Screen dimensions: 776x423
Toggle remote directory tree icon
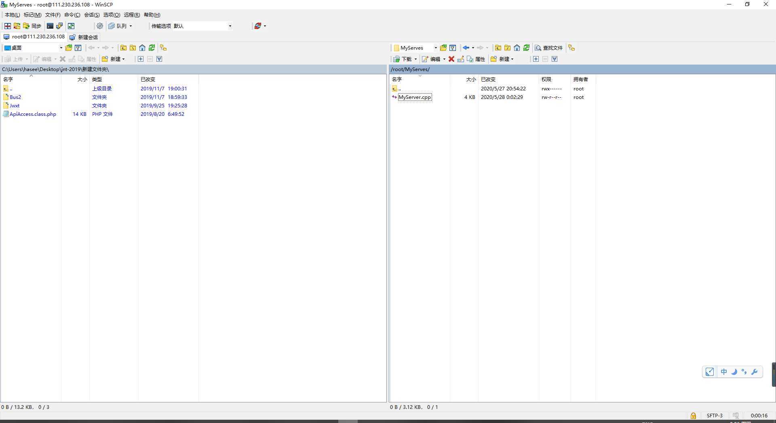[x=571, y=48]
